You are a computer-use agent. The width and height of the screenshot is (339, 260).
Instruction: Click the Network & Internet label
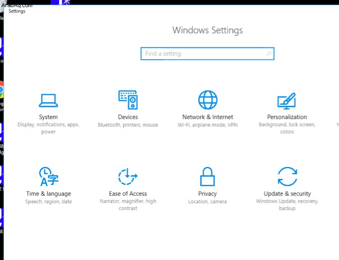point(208,117)
